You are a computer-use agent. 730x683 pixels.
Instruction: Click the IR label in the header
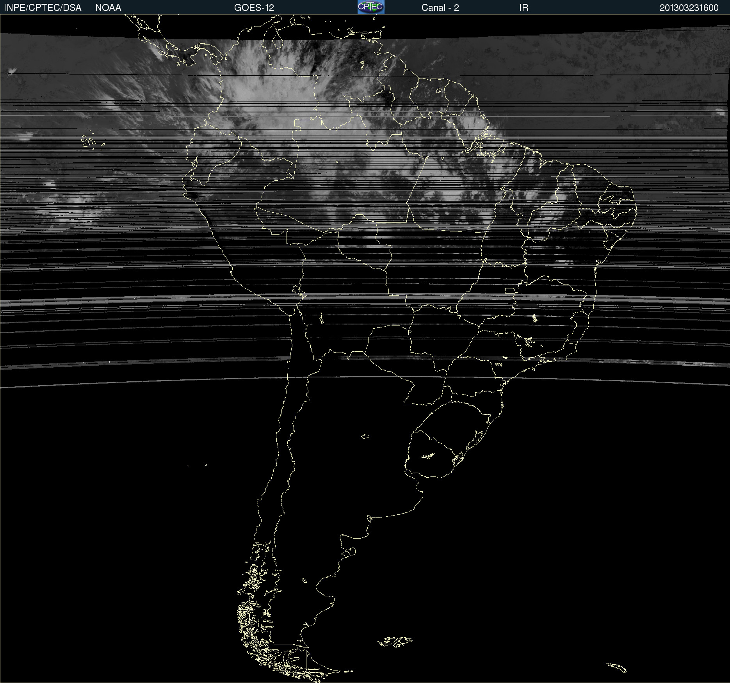tap(523, 8)
